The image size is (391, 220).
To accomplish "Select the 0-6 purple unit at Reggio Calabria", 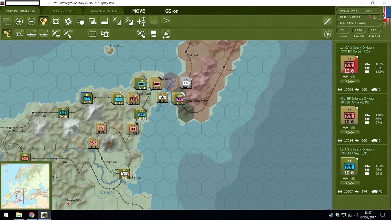I will point(179,99).
